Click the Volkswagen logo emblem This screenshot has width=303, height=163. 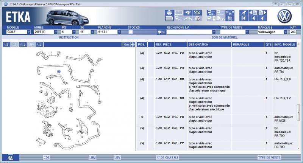pos(284,16)
